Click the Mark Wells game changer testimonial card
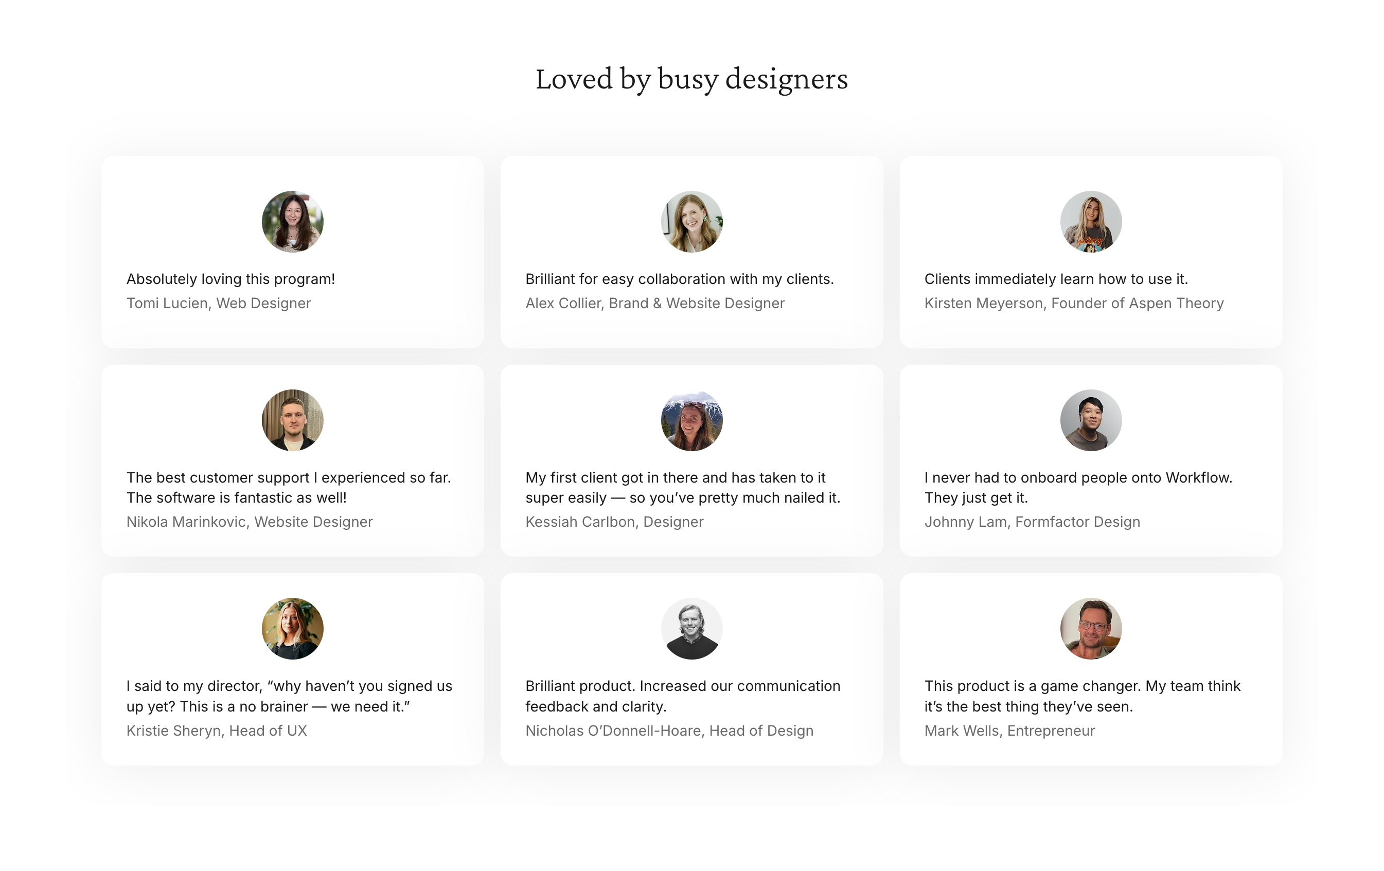Viewport: 1384px width, 871px height. coord(1091,668)
